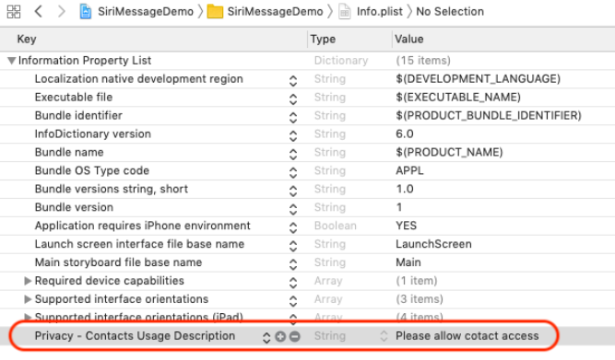Open key stepper for InfoDictionary version
The width and height of the screenshot is (615, 360).
[293, 136]
